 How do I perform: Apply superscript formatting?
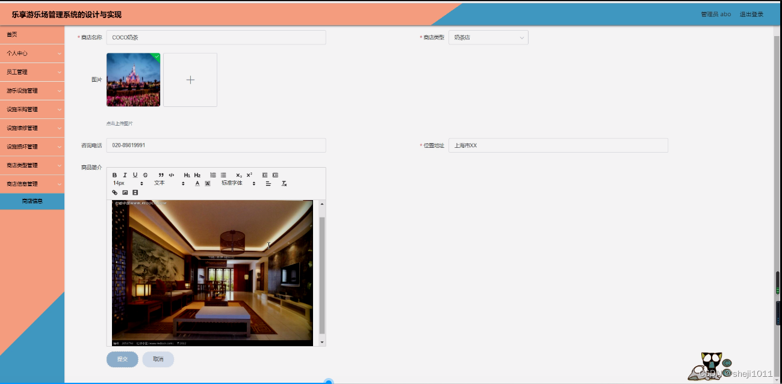tap(249, 174)
